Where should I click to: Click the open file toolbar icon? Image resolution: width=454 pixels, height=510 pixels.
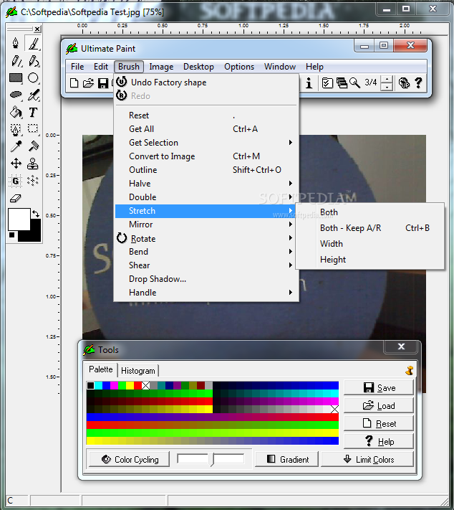click(88, 83)
